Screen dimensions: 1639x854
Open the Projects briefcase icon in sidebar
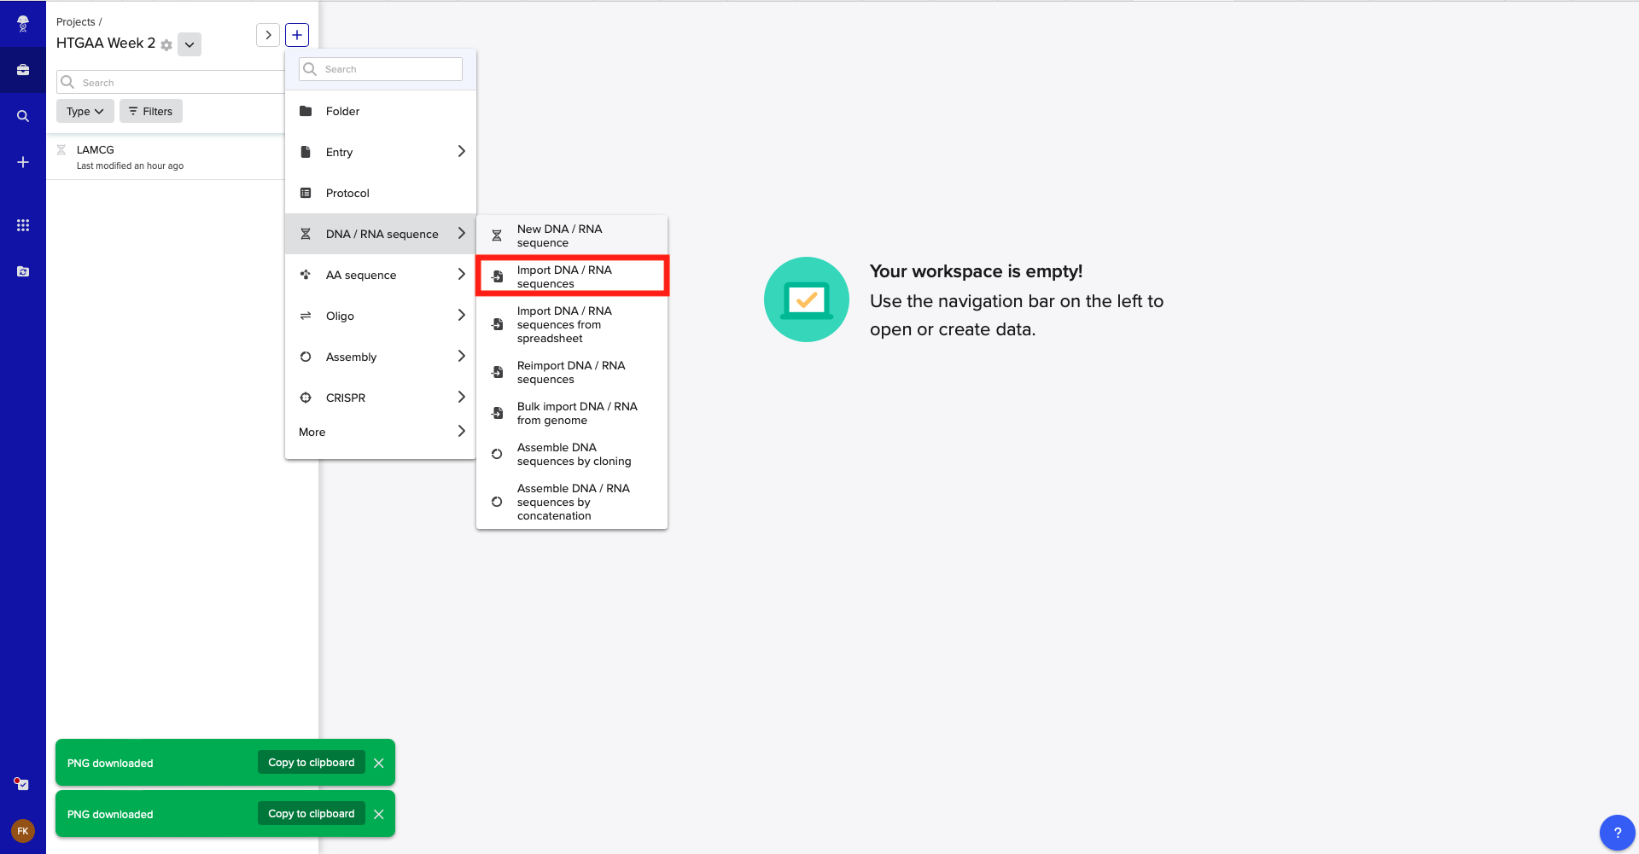pos(23,70)
